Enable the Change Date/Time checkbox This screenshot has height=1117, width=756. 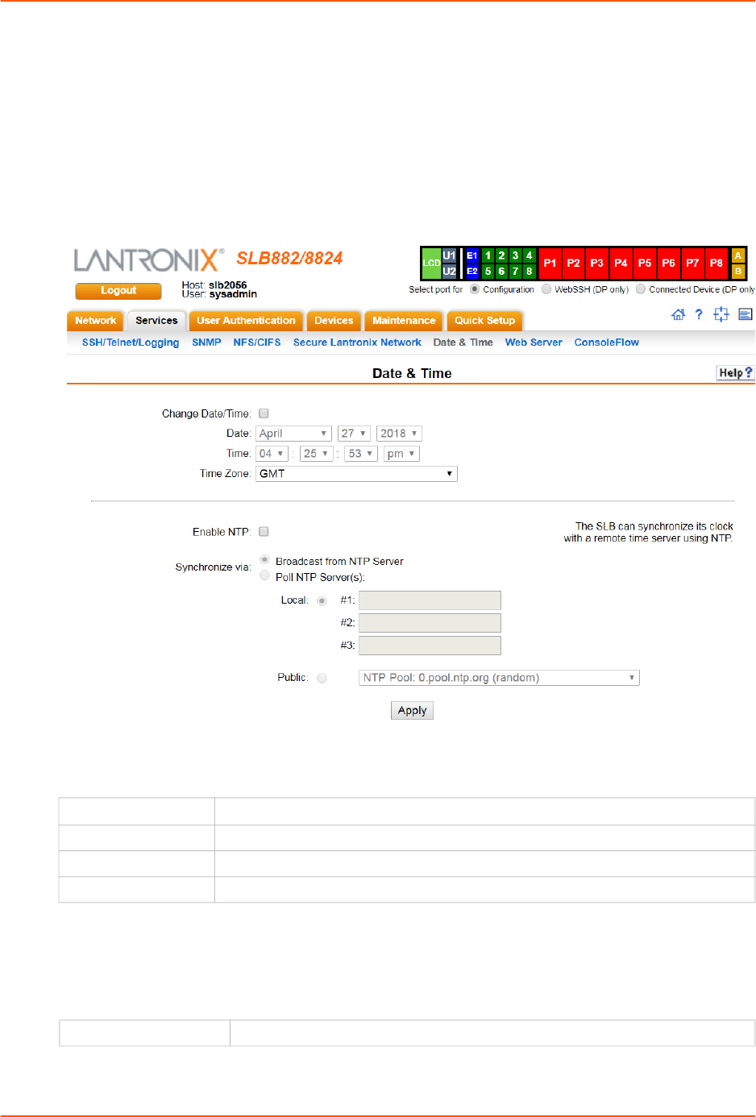(264, 413)
